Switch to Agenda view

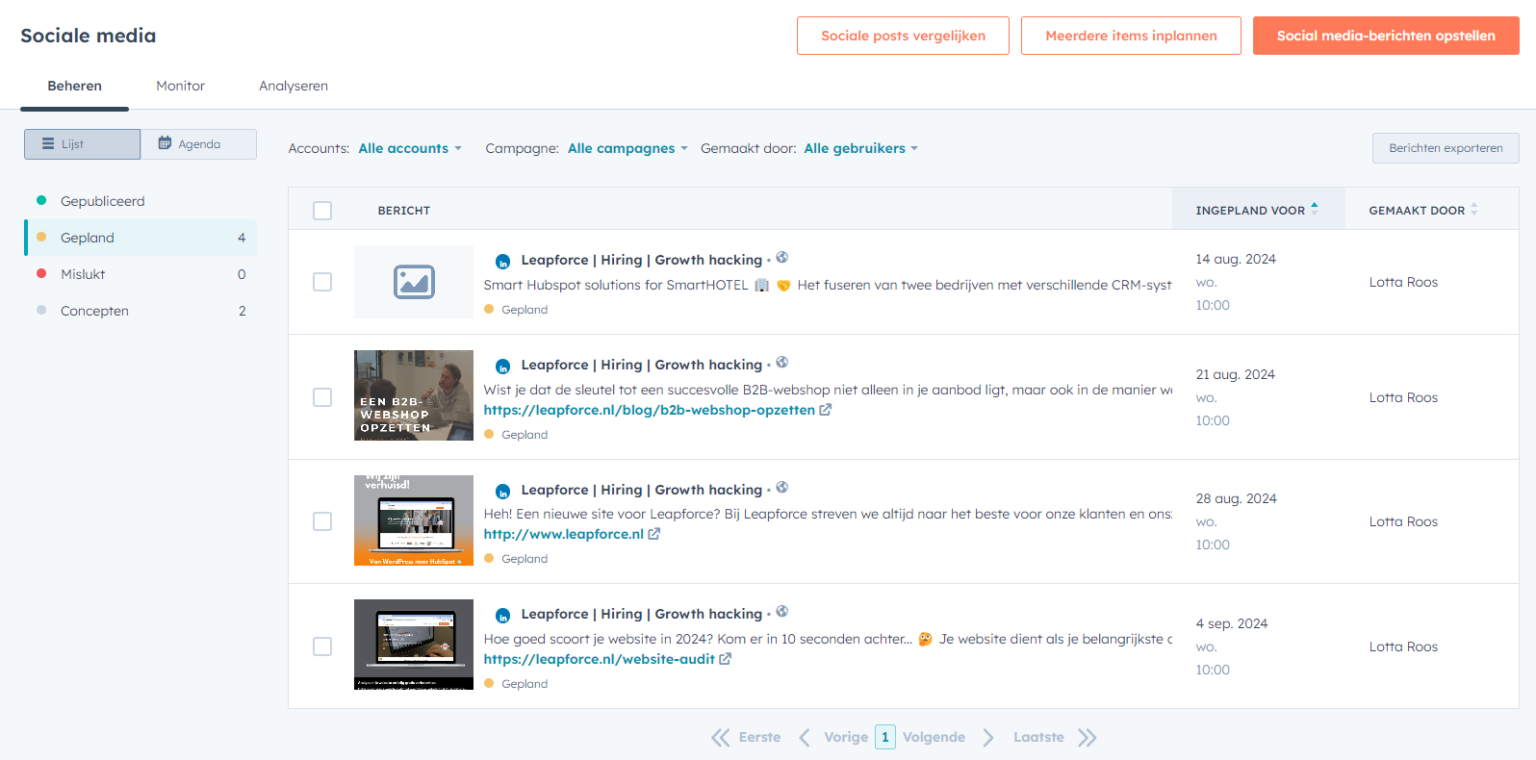tap(198, 144)
